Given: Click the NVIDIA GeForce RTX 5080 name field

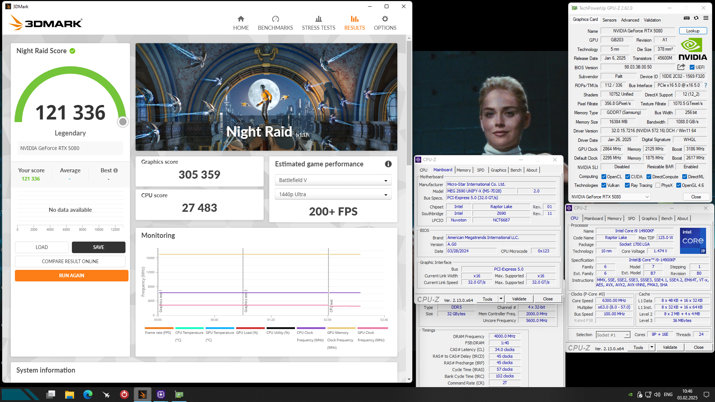Looking at the screenshot, I should point(638,31).
